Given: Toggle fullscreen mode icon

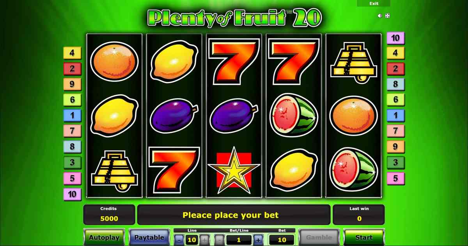Looking at the screenshot, I should [x=387, y=16].
